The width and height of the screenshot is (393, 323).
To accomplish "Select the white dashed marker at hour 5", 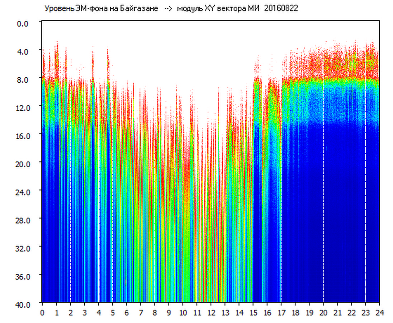I will coord(113,215).
